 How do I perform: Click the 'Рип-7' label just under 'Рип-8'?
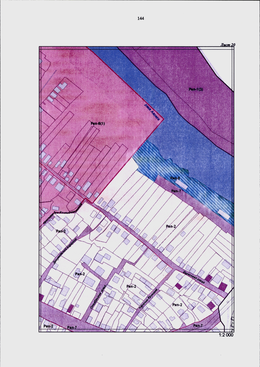[x=176, y=191]
